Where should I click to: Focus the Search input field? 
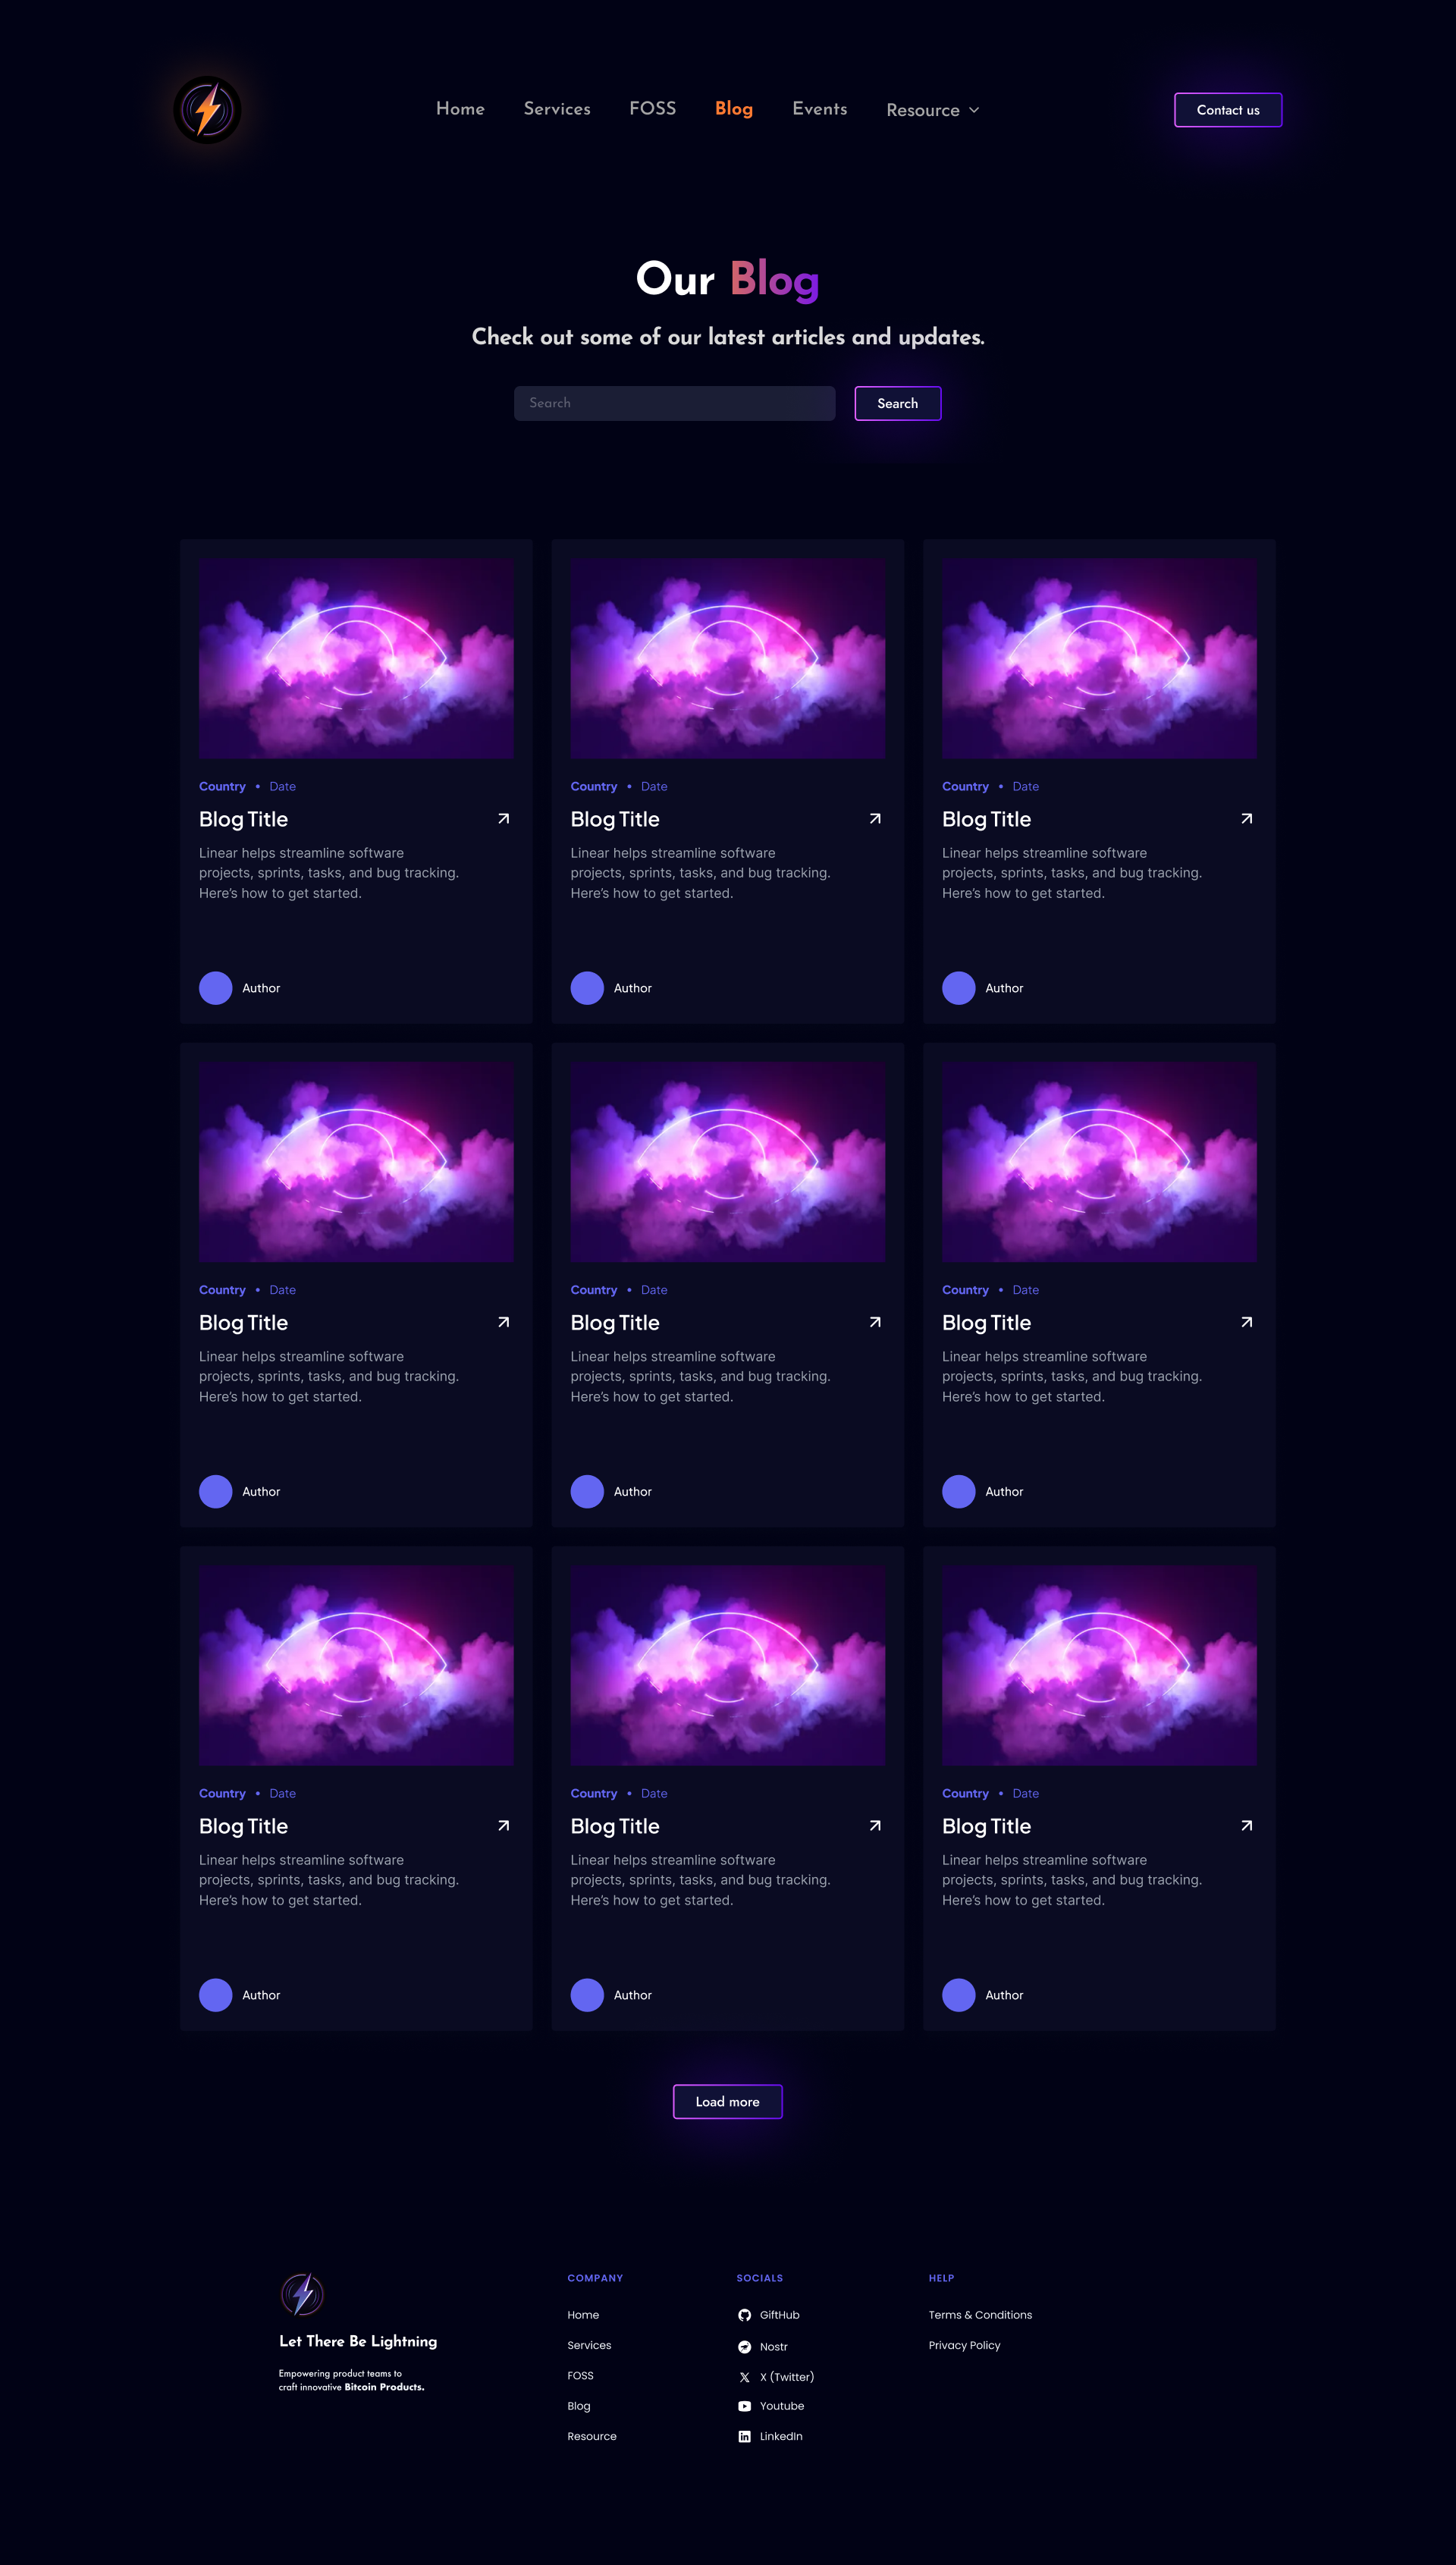[x=675, y=403]
